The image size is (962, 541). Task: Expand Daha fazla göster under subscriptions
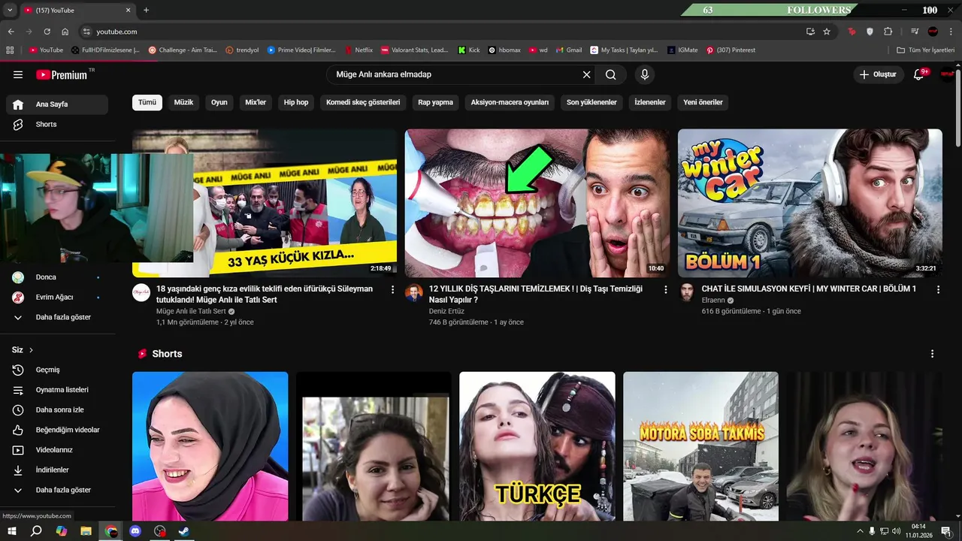(58, 317)
